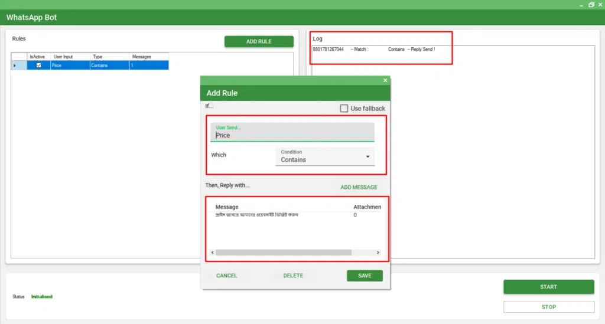Select the Price cell in rules table
The image size is (605, 324).
[x=70, y=66]
